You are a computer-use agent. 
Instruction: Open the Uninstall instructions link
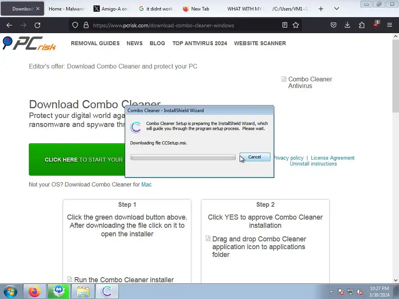[x=313, y=164]
